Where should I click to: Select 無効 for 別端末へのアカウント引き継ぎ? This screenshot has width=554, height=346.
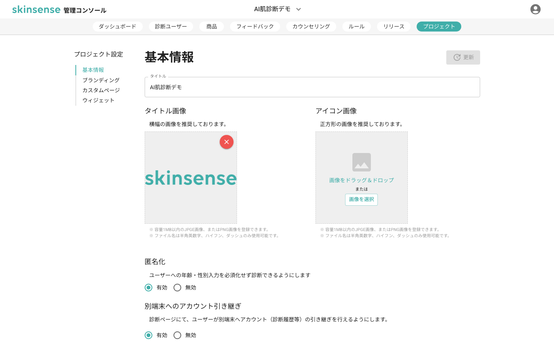[x=177, y=335]
